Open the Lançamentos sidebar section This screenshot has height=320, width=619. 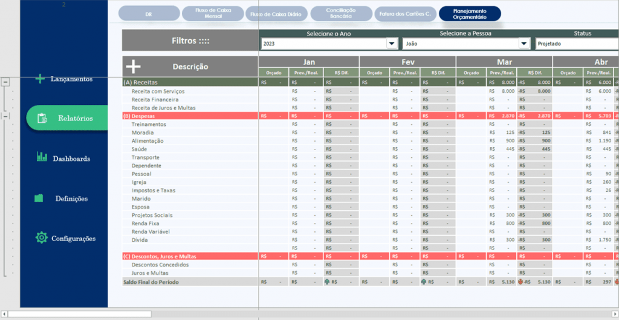(71, 79)
